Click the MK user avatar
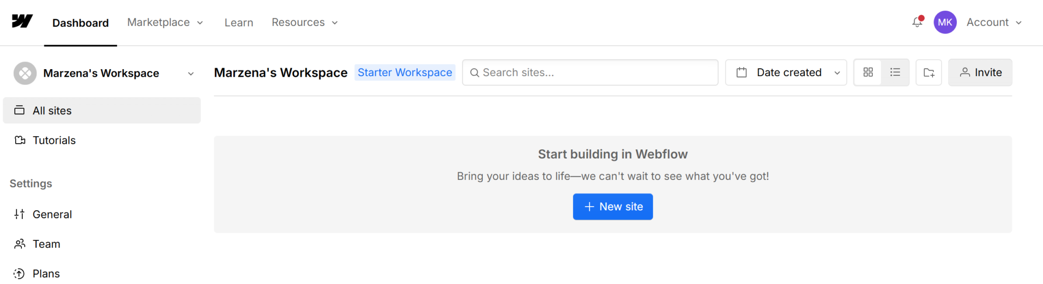Screen dimensions: 1043x284 tap(945, 22)
